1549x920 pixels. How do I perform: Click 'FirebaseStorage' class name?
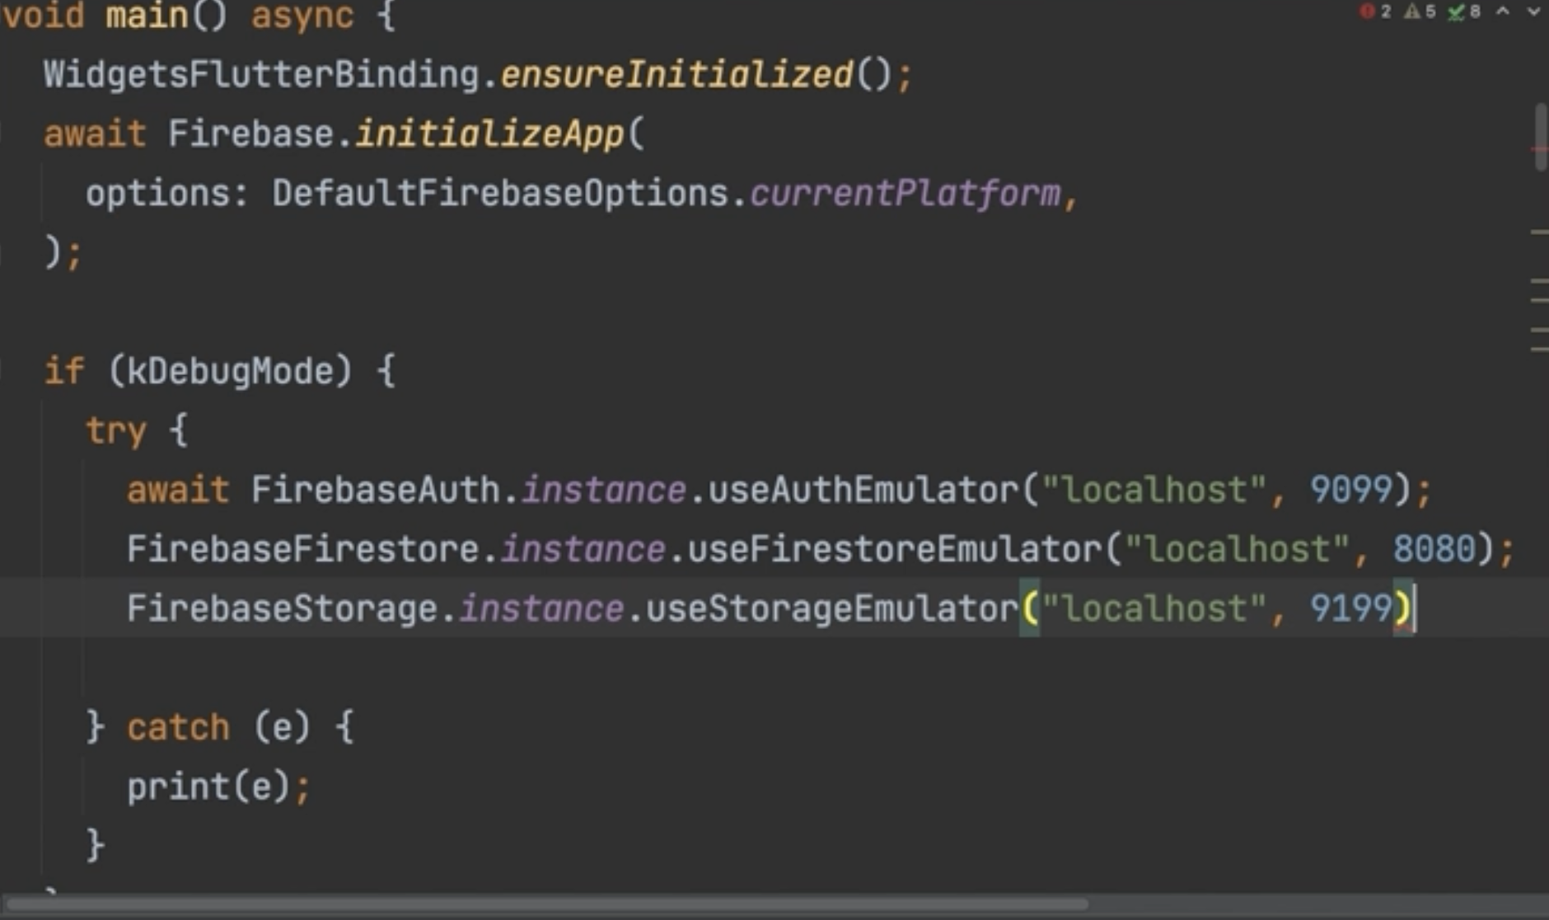(283, 609)
